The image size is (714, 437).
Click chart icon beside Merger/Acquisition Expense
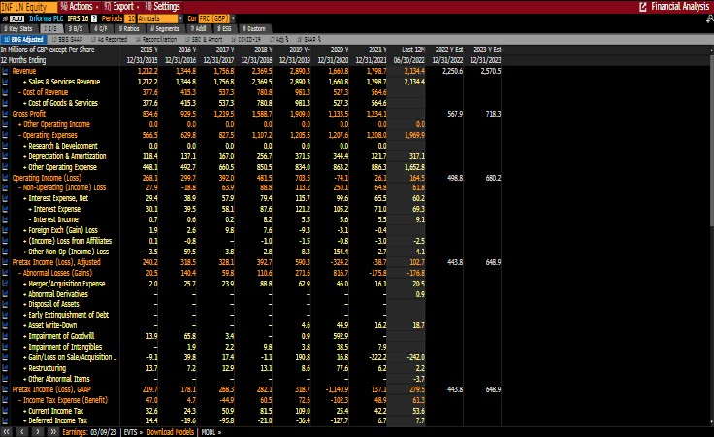(x=5, y=284)
